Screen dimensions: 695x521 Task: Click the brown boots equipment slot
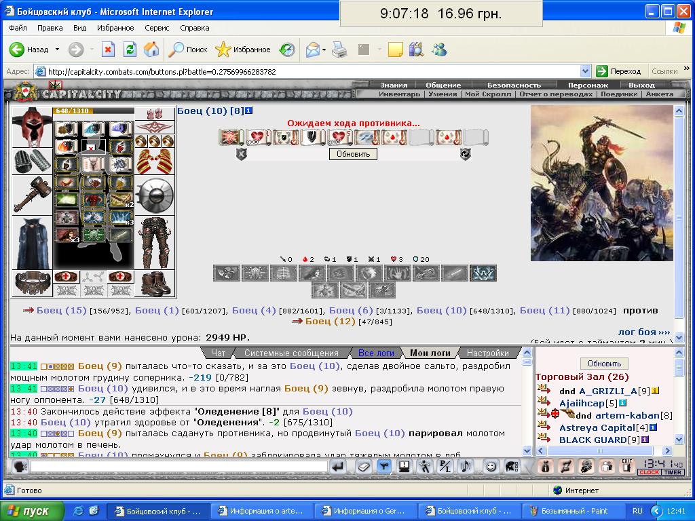tap(155, 284)
